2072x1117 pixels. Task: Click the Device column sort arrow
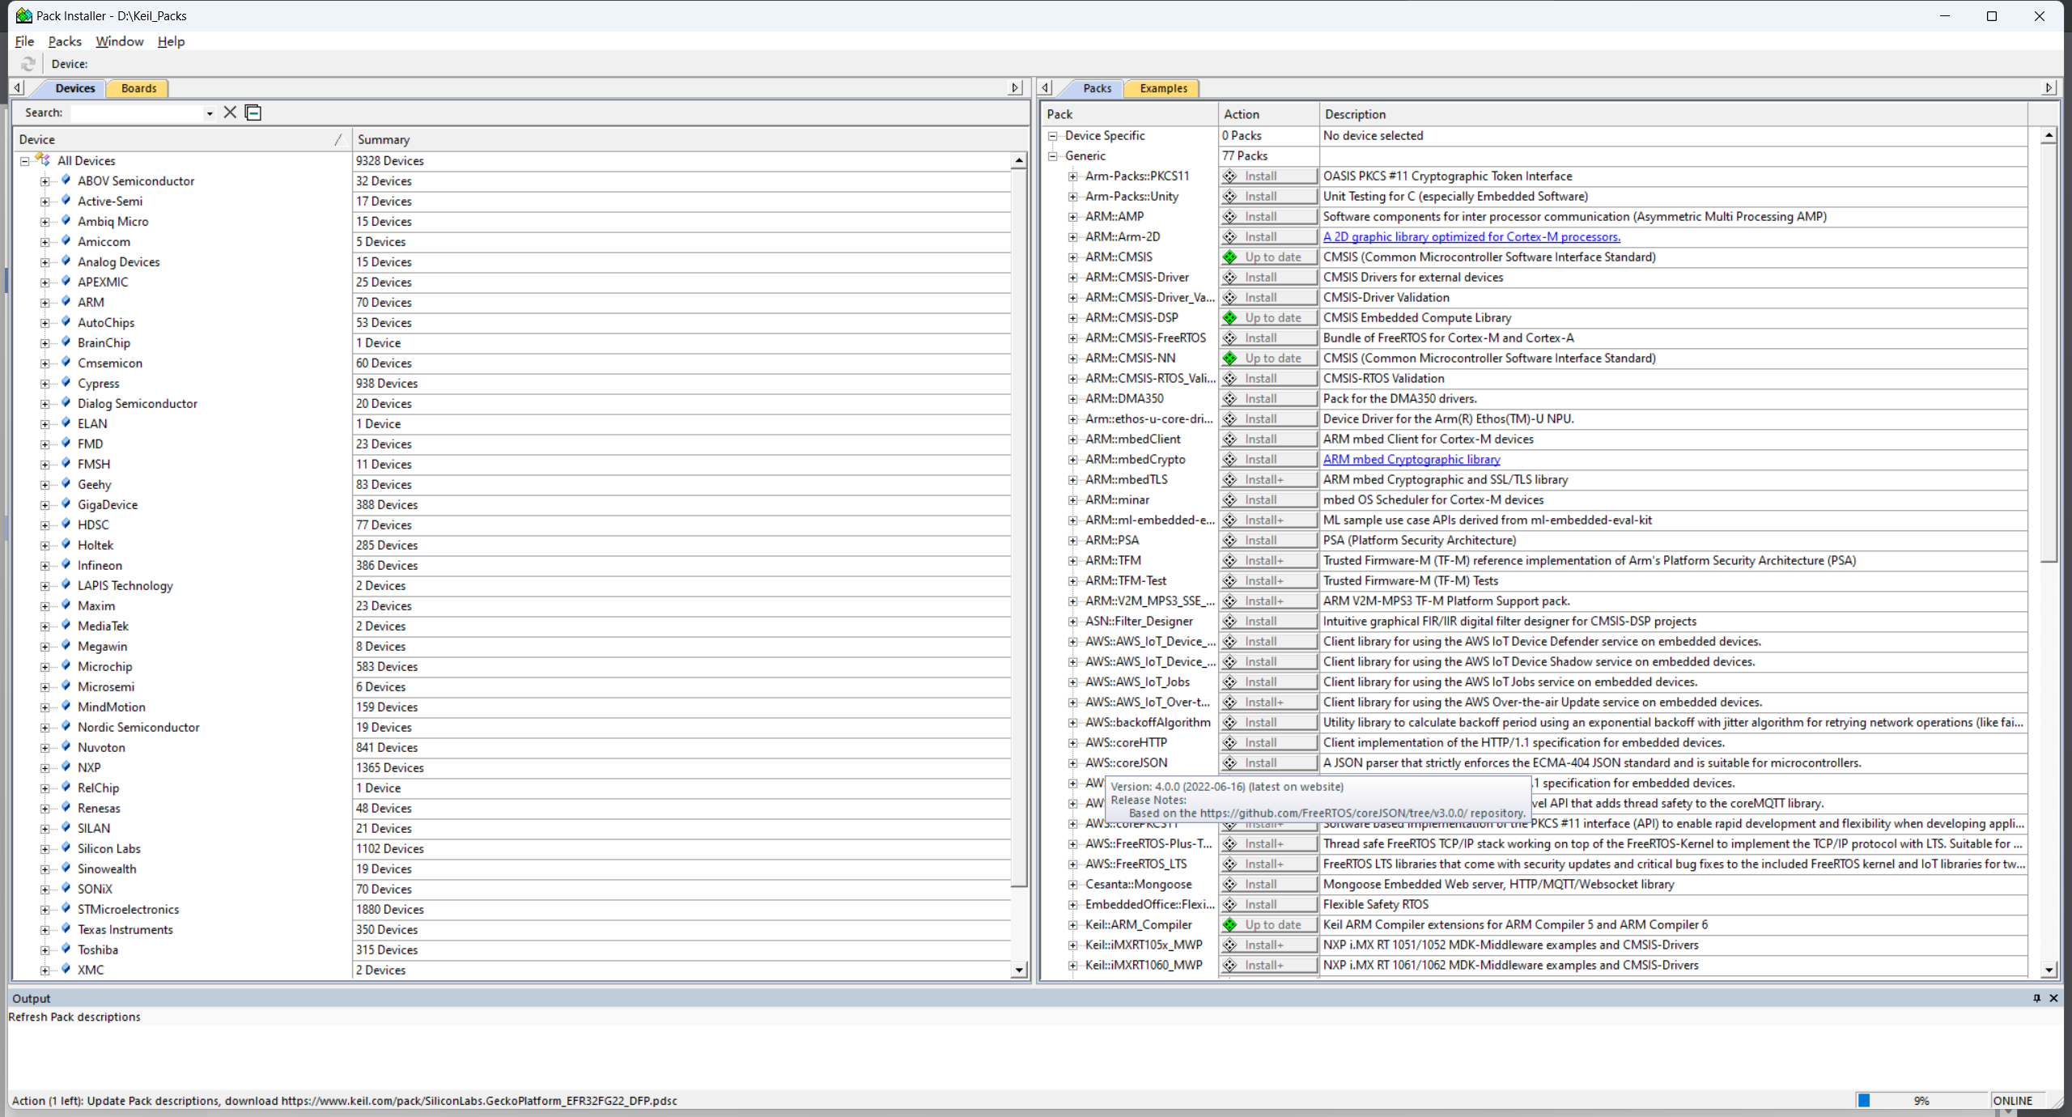(x=338, y=139)
